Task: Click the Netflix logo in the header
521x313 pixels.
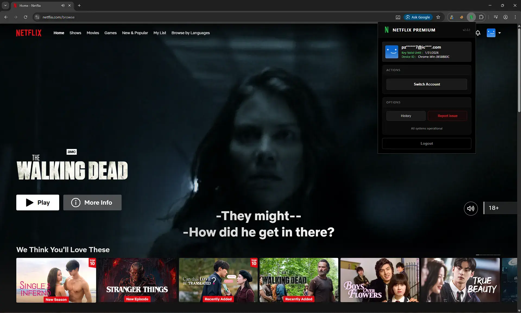Action: pyautogui.click(x=29, y=33)
